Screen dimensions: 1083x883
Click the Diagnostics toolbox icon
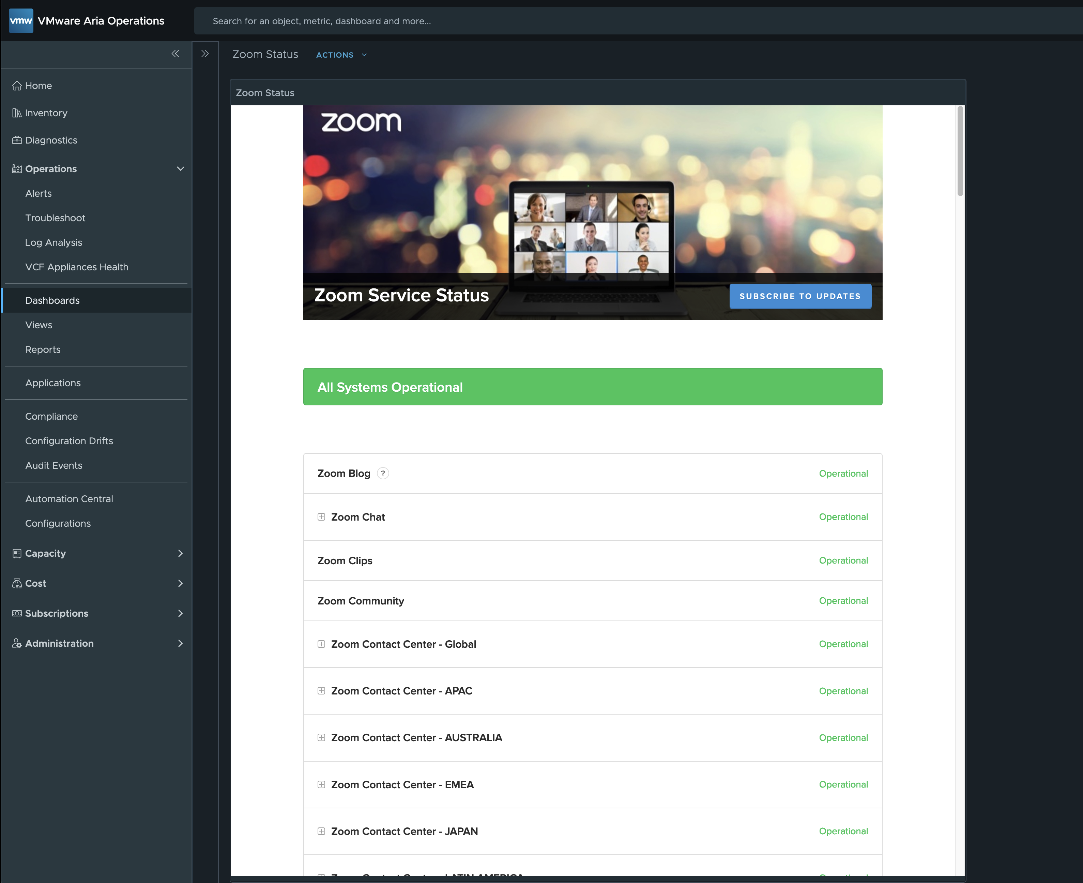point(17,140)
